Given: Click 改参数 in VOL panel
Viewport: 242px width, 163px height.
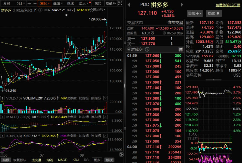Looking at the screenshot, I should pyautogui.click(x=71, y=98).
